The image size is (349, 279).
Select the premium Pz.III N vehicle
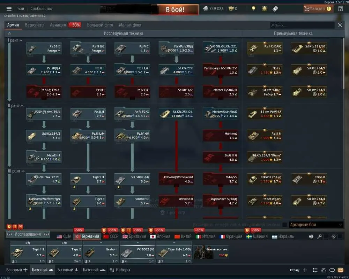tap(265, 136)
